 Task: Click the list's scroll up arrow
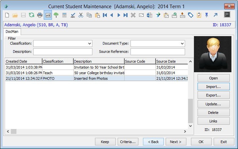coord(190,61)
